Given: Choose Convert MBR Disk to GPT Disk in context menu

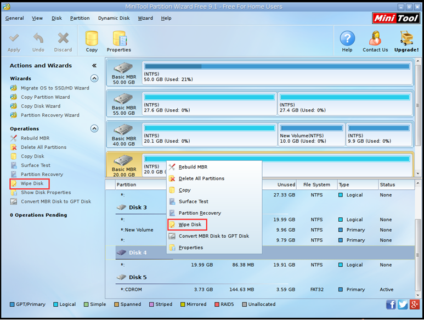Looking at the screenshot, I should 214,236.
